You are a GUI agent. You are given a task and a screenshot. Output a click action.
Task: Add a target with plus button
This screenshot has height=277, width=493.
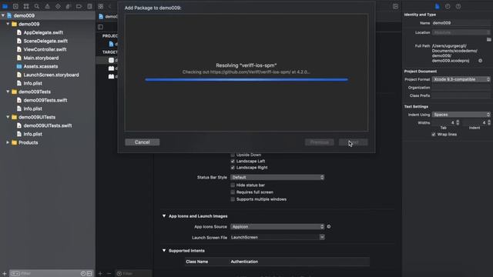point(100,274)
